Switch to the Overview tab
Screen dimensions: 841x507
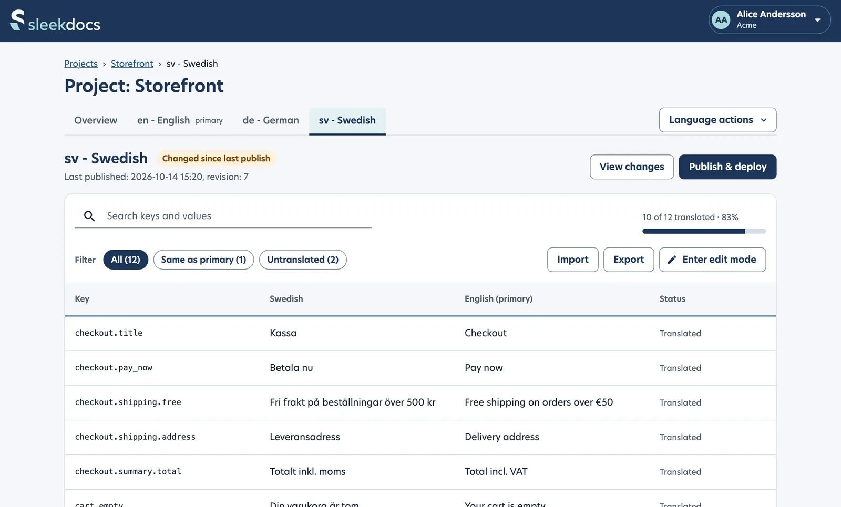[96, 120]
